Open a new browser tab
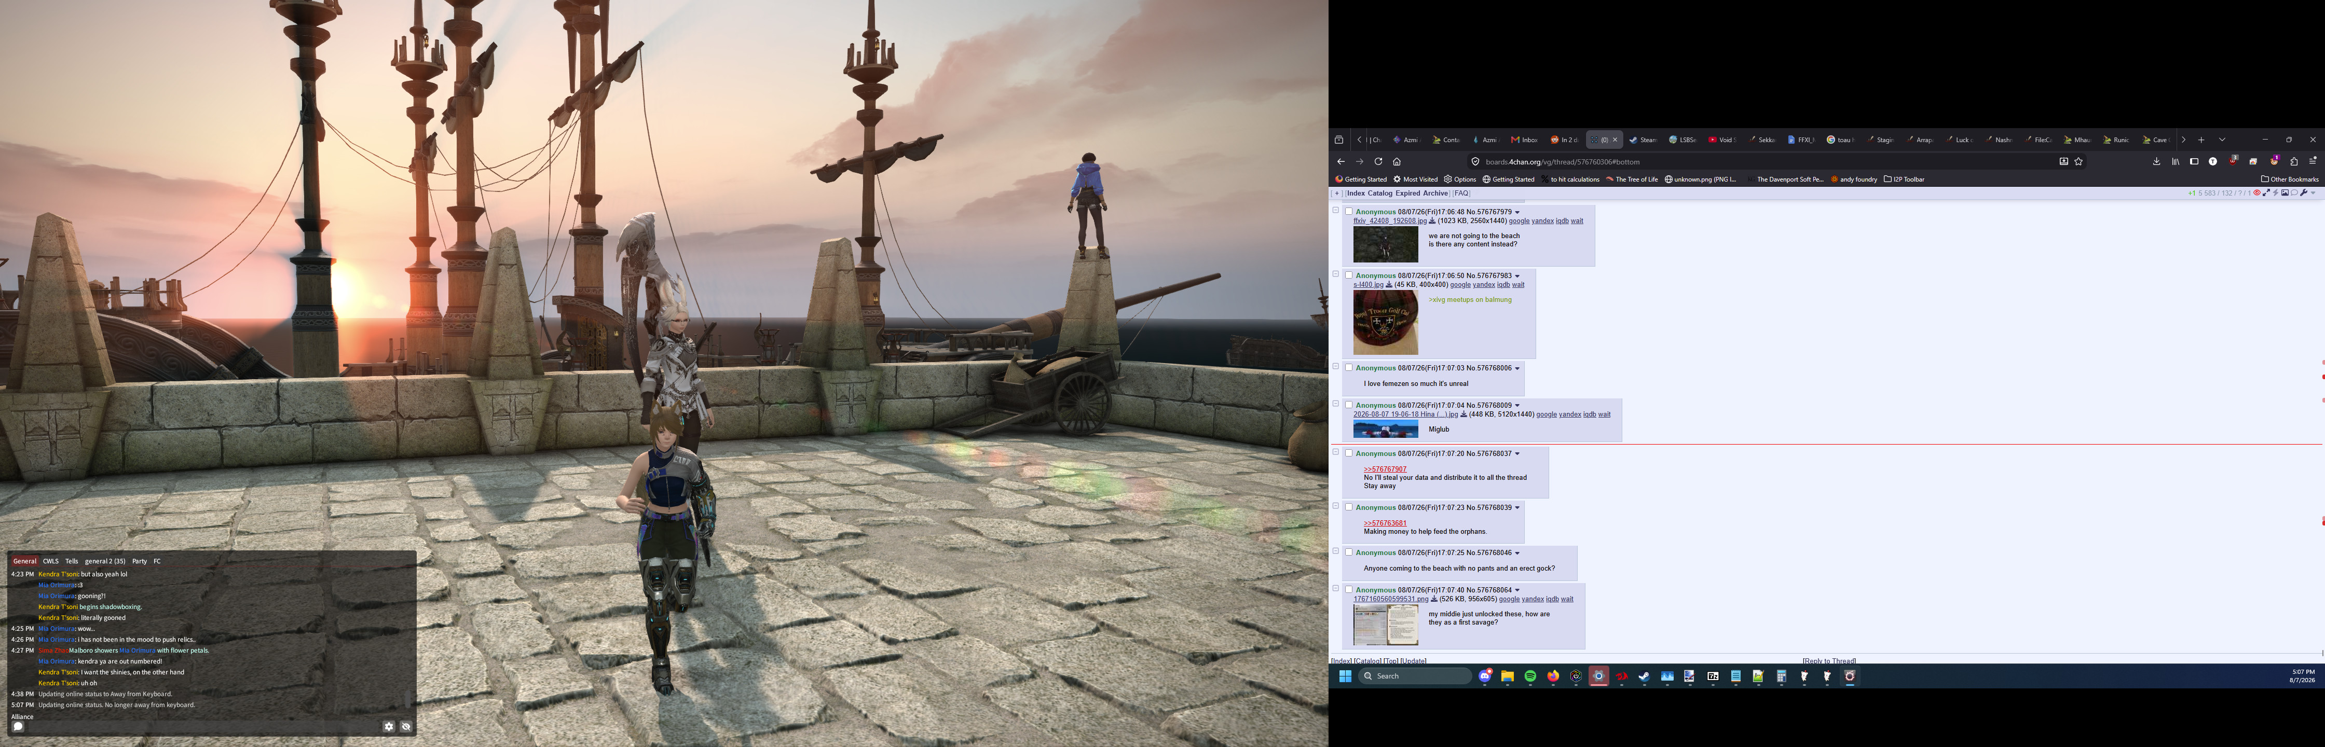Viewport: 2325px width, 747px height. (x=2201, y=140)
